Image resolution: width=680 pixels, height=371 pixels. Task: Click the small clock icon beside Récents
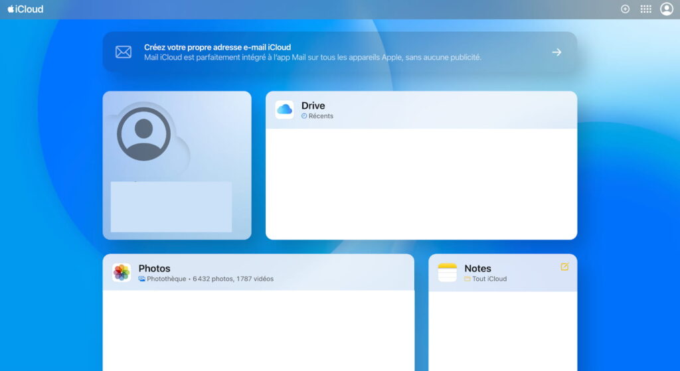point(304,116)
